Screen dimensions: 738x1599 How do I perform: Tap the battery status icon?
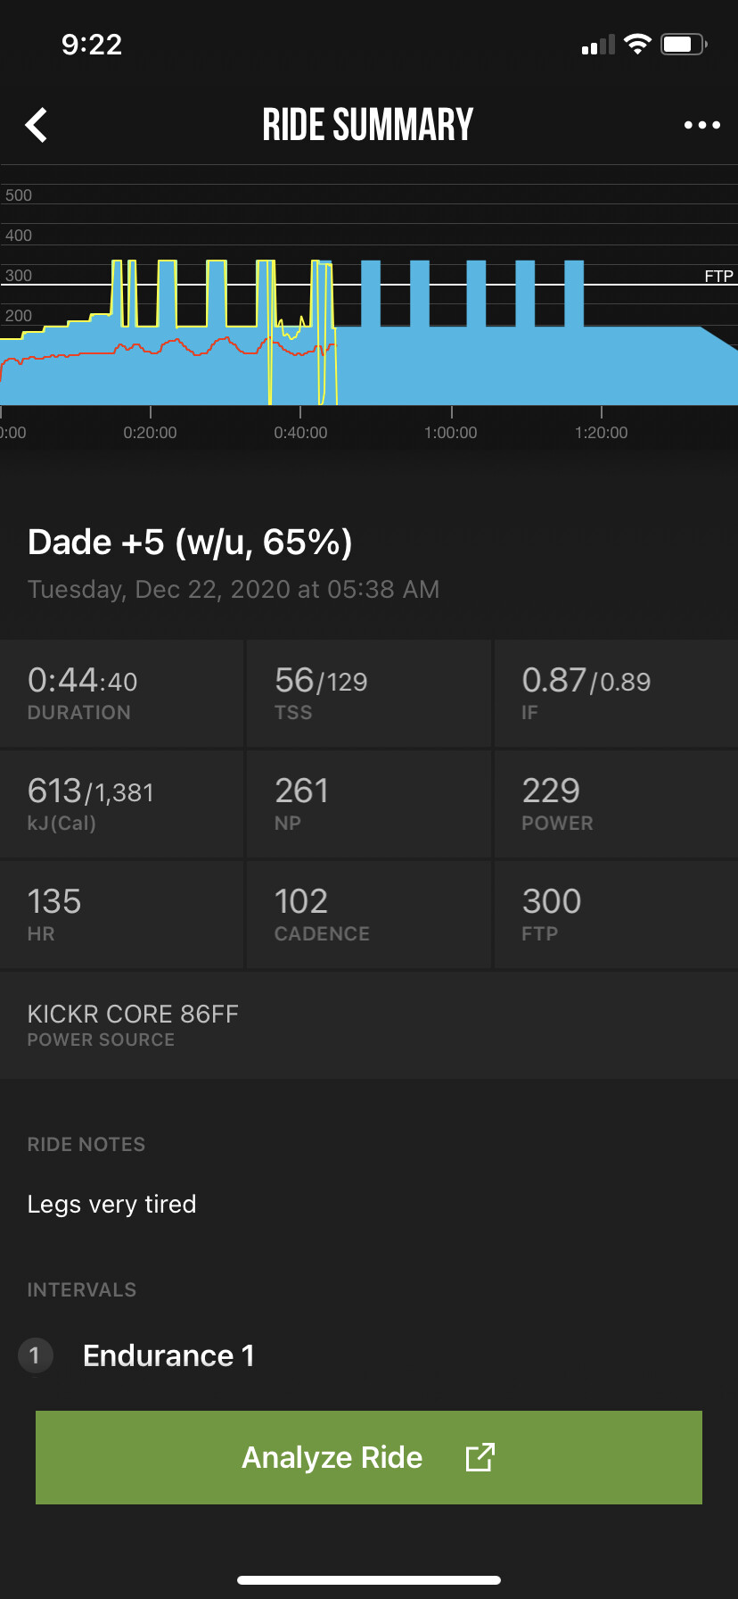pos(683,45)
